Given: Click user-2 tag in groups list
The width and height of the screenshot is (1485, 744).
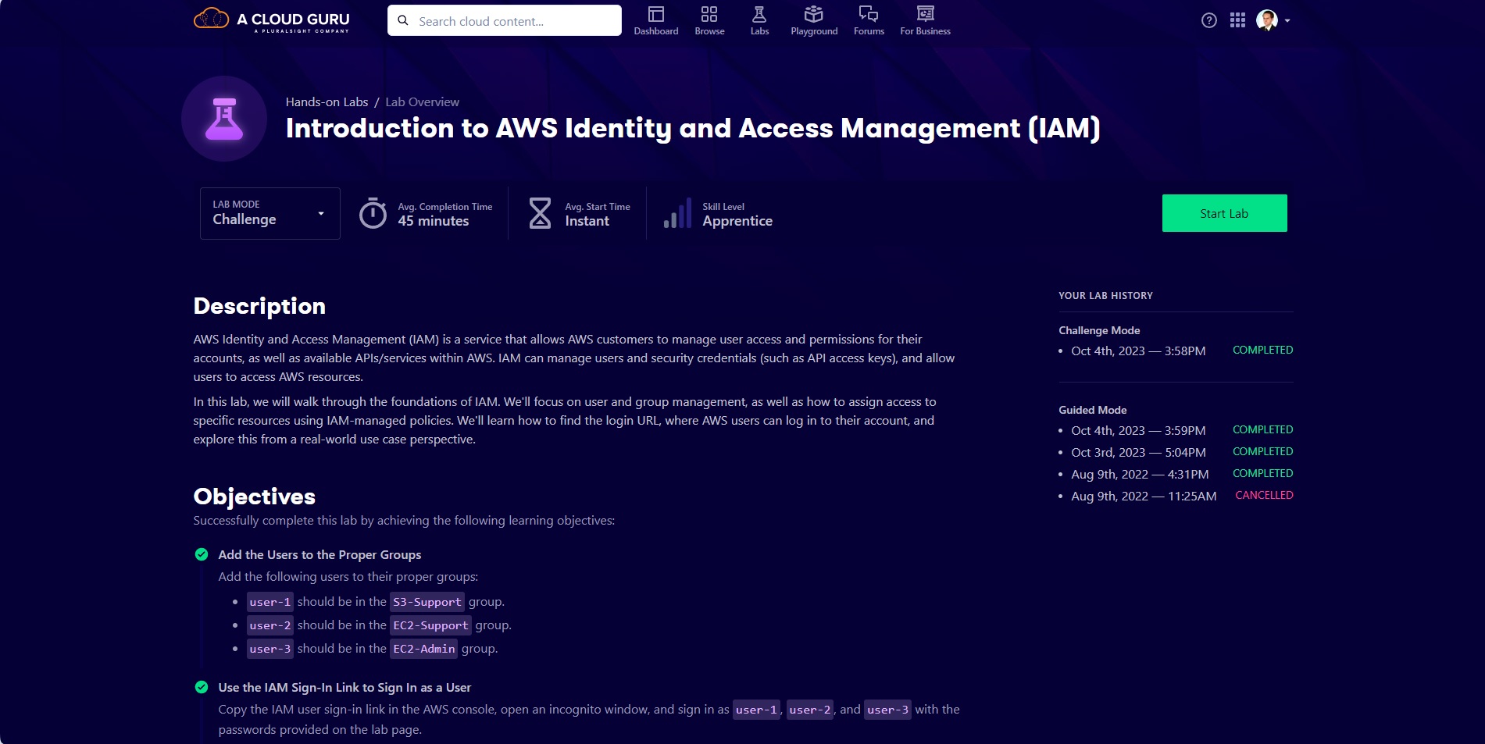Looking at the screenshot, I should [270, 625].
